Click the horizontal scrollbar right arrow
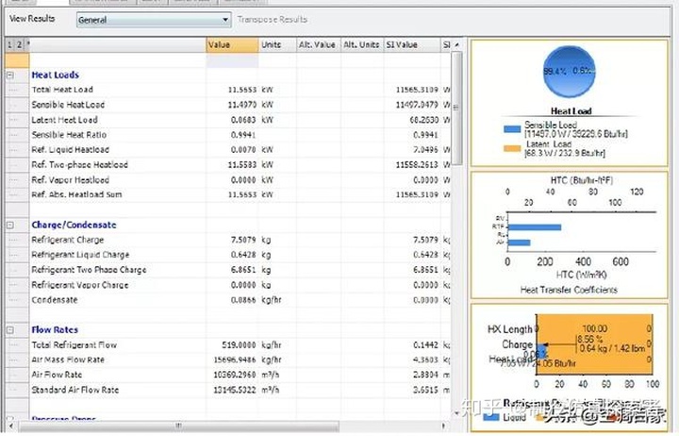Image resolution: width=679 pixels, height=436 pixels. (x=443, y=427)
